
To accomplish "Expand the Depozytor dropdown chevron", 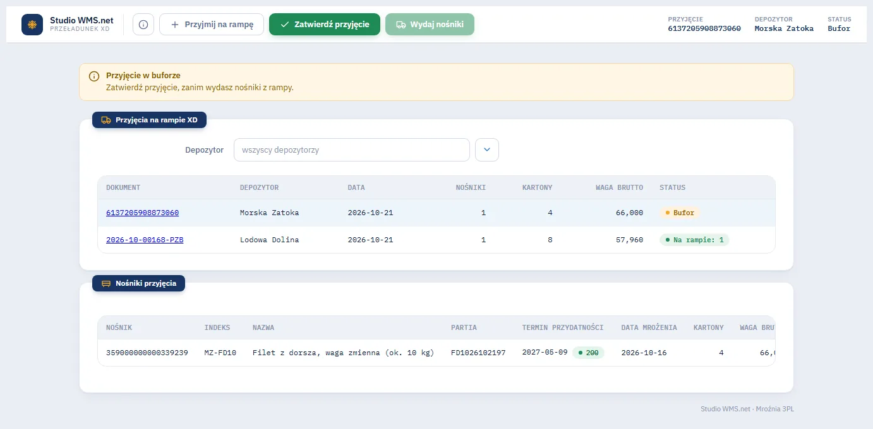I will [487, 150].
